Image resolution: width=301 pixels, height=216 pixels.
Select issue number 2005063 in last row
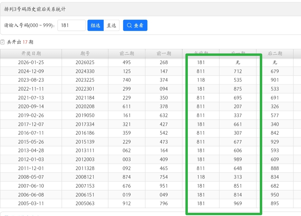(x=85, y=203)
